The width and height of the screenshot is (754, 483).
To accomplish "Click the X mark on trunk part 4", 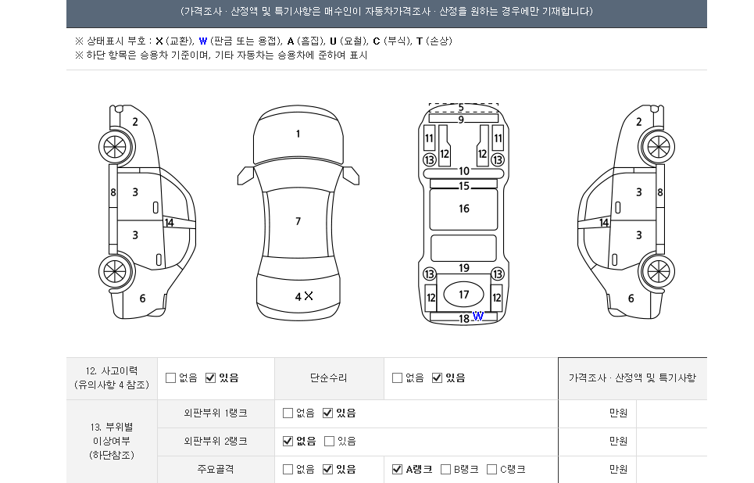I will coord(309,296).
